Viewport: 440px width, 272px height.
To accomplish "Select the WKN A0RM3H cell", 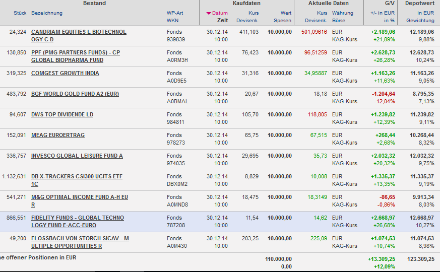I will pyautogui.click(x=177, y=60).
